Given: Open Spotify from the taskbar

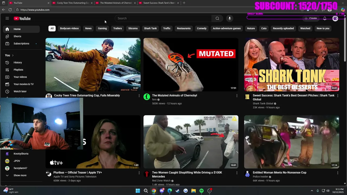Looking at the screenshot, I should [x=201, y=191].
